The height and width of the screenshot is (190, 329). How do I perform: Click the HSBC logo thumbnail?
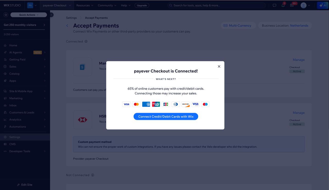click(83, 120)
